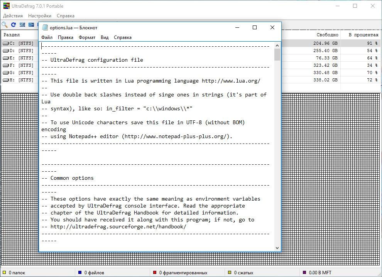
Task: Maximize the options.lua Notepad window
Action: [x=255, y=27]
